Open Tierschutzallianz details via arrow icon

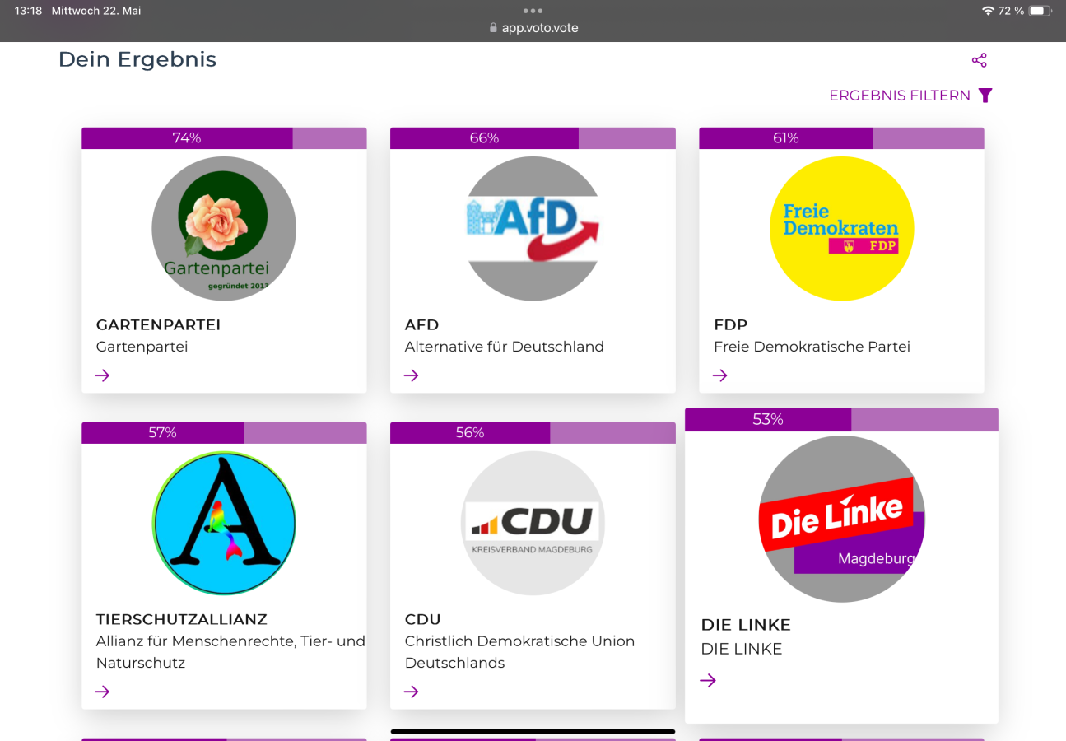102,692
